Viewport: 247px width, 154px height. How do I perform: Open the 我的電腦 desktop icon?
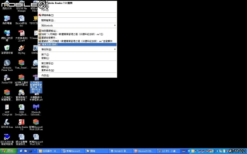(x=7, y=20)
